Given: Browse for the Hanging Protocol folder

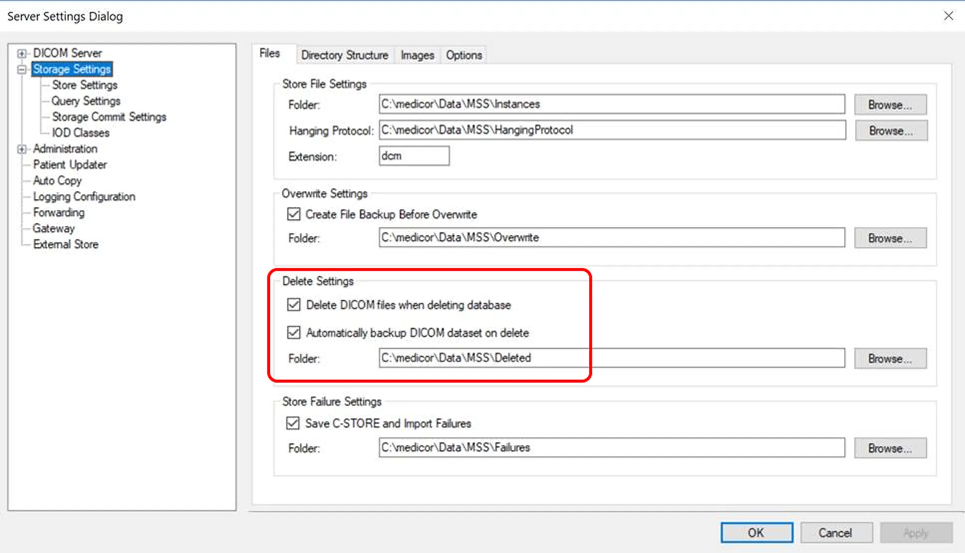Looking at the screenshot, I should [891, 131].
